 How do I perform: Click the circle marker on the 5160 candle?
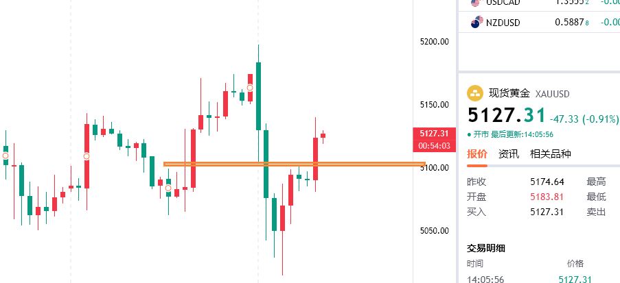251,88
